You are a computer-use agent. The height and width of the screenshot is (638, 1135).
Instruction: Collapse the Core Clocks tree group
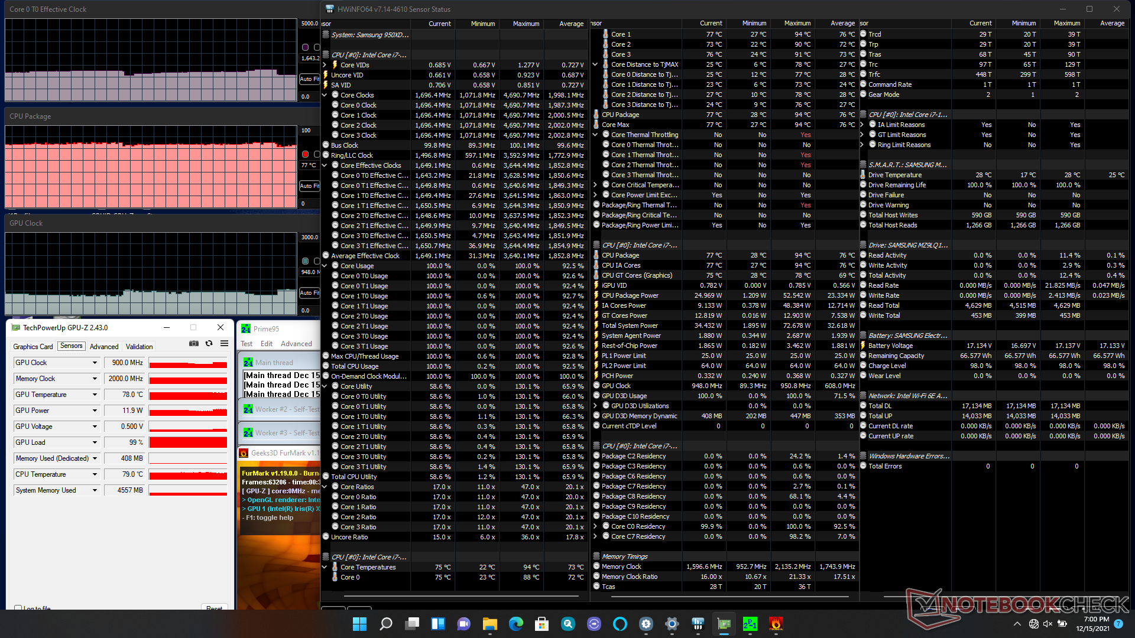(x=325, y=95)
